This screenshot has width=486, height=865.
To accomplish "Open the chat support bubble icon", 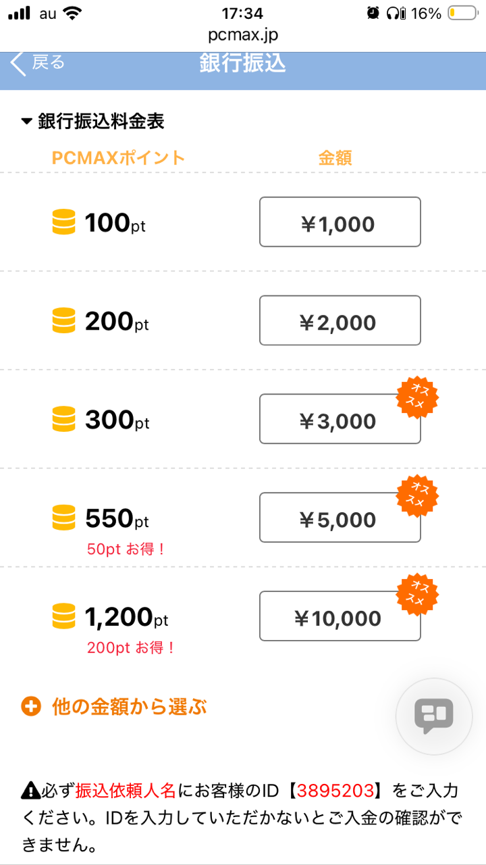I will (433, 716).
